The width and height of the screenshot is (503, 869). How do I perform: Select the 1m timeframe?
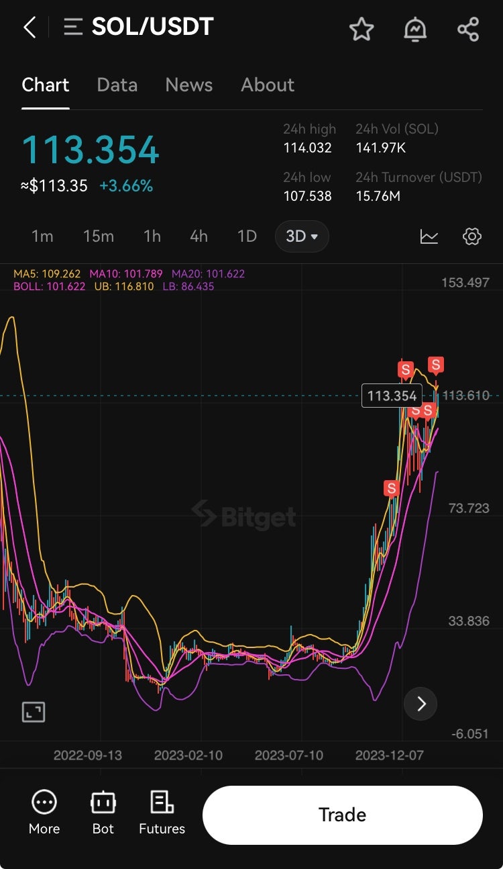(x=42, y=236)
